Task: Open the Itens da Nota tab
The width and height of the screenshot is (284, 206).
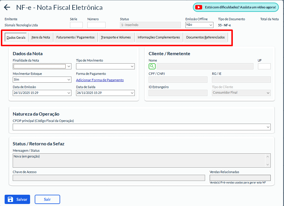Action: tap(41, 37)
